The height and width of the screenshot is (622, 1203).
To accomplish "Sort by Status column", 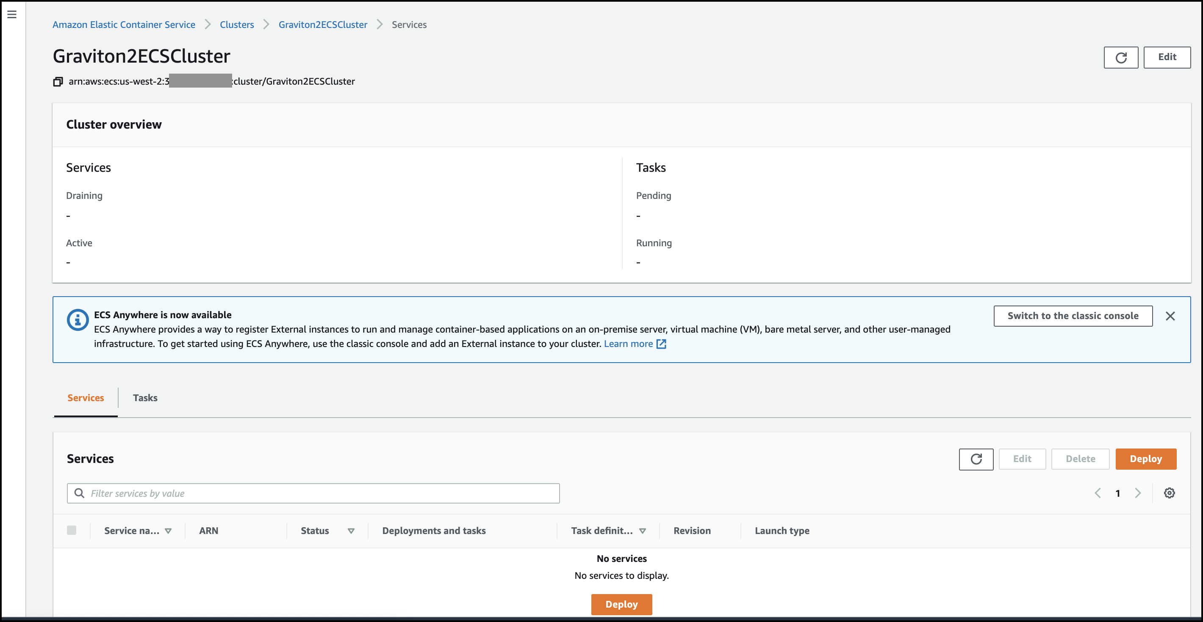I will (327, 531).
